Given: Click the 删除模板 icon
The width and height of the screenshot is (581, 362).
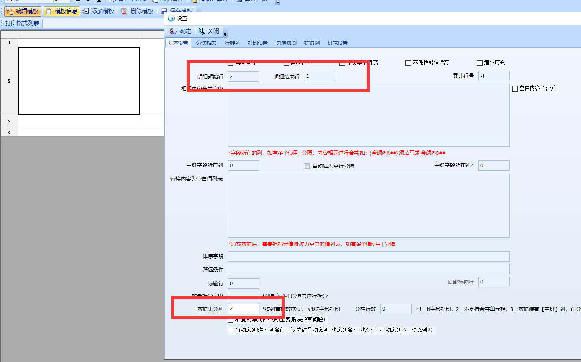Looking at the screenshot, I should click(125, 11).
